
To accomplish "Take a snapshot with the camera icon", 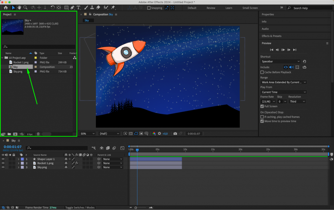I will tap(175, 133).
